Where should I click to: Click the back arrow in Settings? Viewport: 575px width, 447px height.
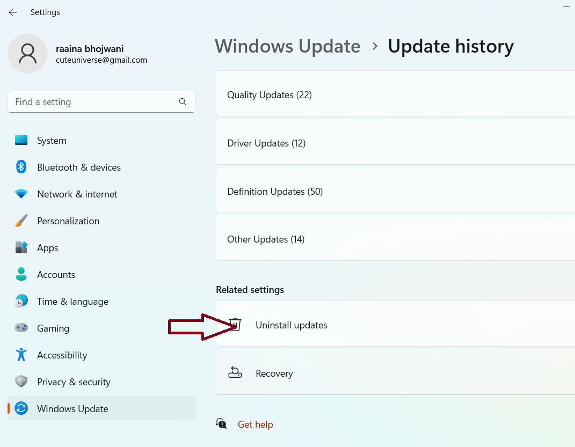(x=13, y=12)
